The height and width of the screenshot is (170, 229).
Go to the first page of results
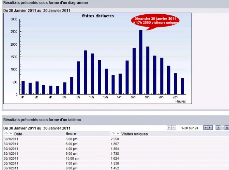(169, 128)
